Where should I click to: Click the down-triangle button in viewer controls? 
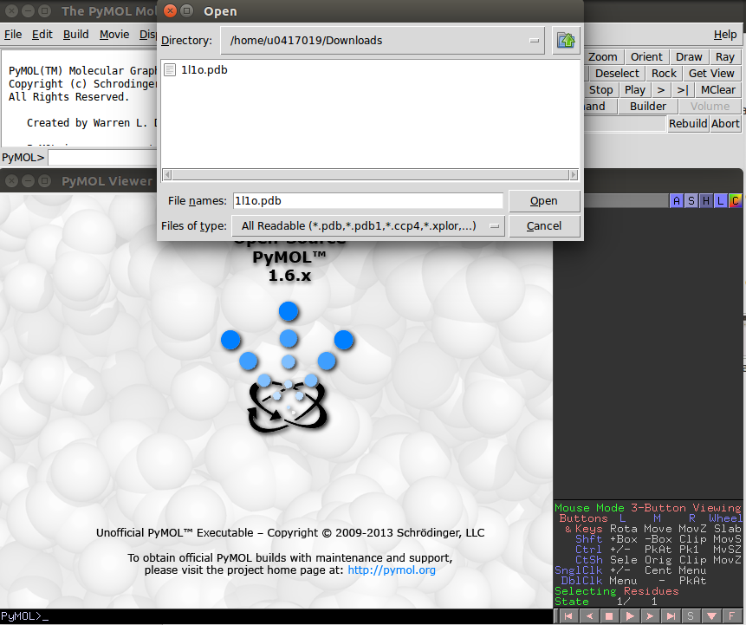pos(711,616)
